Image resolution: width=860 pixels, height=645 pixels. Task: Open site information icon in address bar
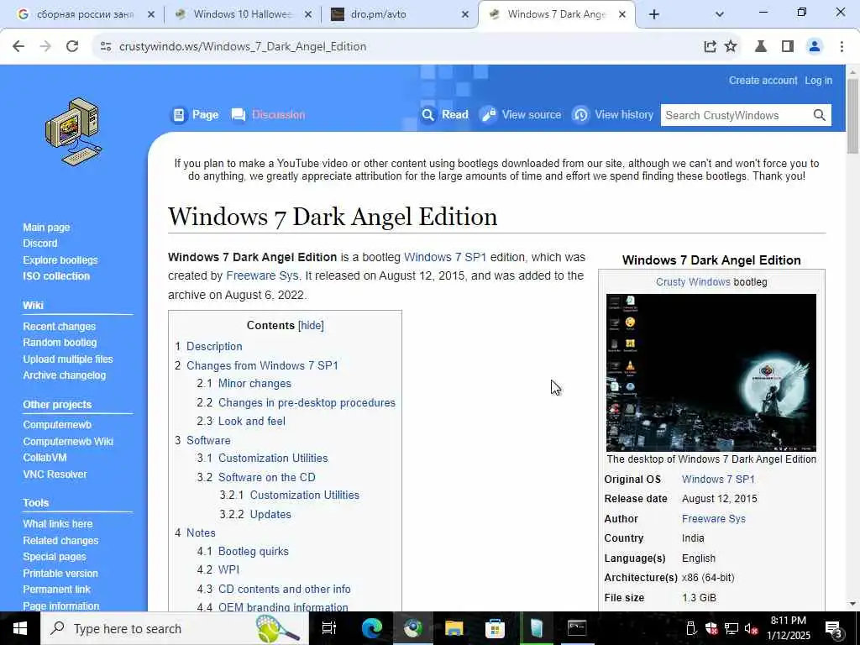click(106, 47)
